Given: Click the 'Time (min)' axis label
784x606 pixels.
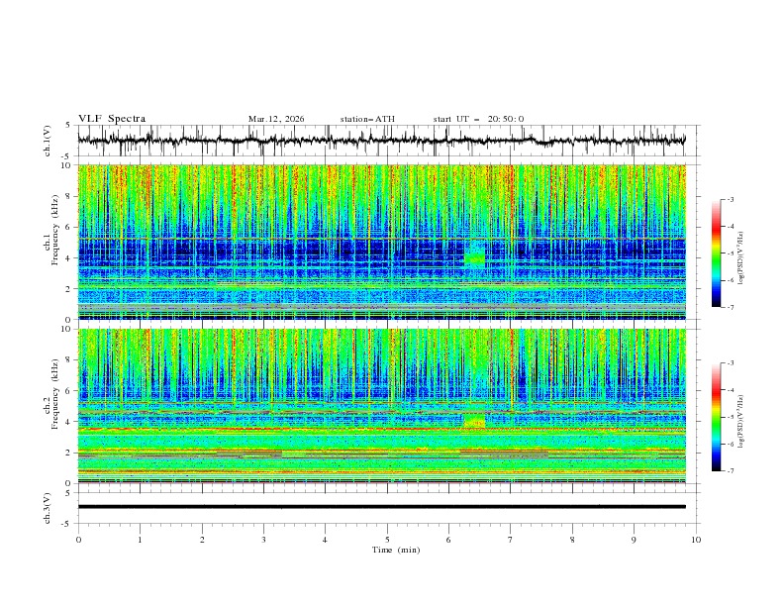Looking at the screenshot, I should point(396,550).
